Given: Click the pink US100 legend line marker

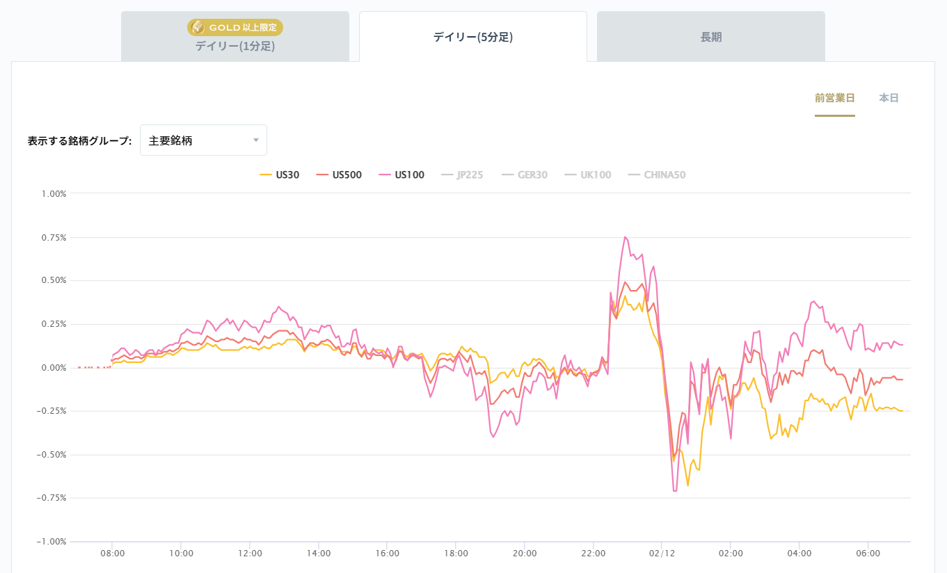Looking at the screenshot, I should click(x=384, y=175).
